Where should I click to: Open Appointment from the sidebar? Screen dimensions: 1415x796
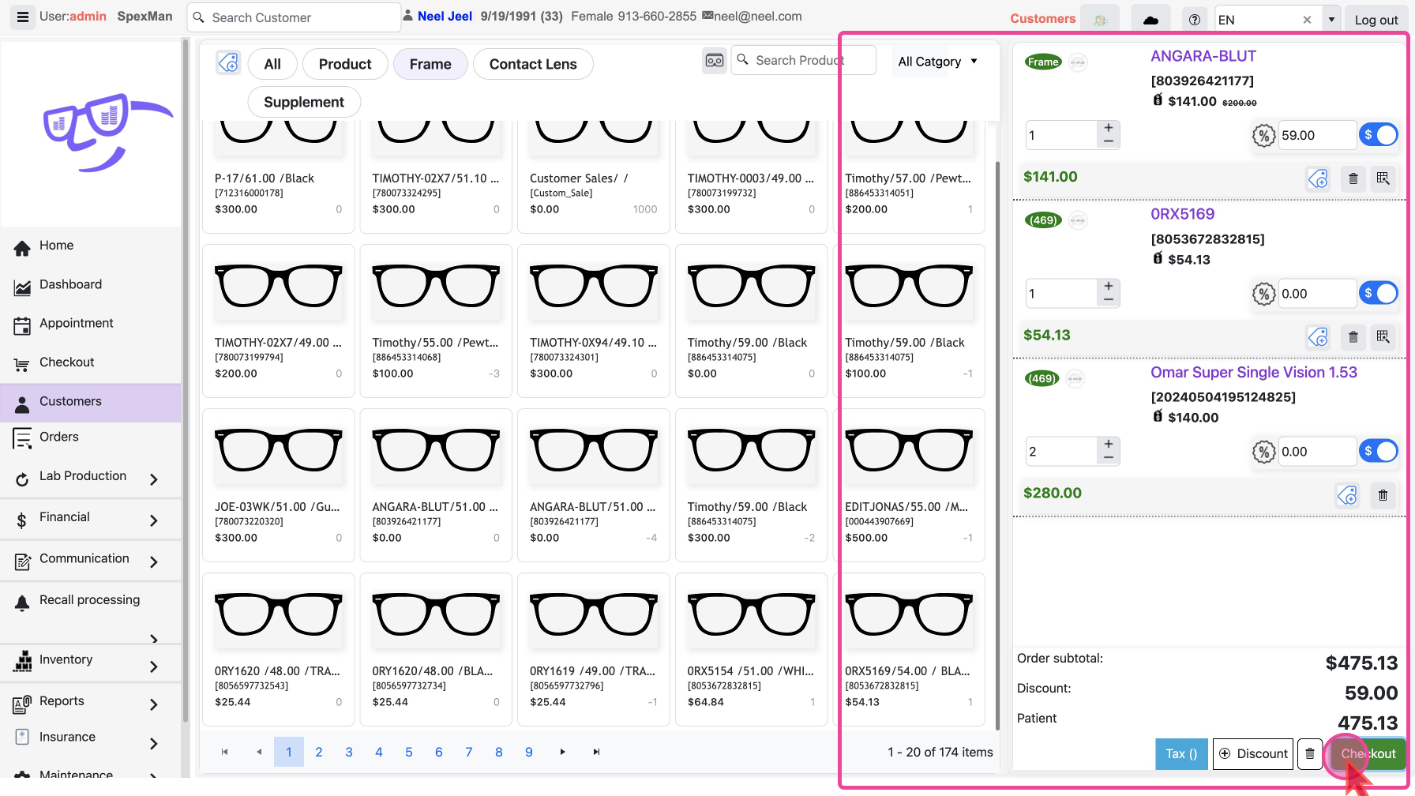76,323
